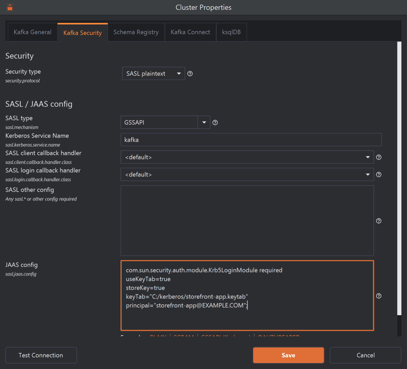Screen dimensions: 407x369
Task: View help for JAAS config
Action: pyautogui.click(x=379, y=296)
